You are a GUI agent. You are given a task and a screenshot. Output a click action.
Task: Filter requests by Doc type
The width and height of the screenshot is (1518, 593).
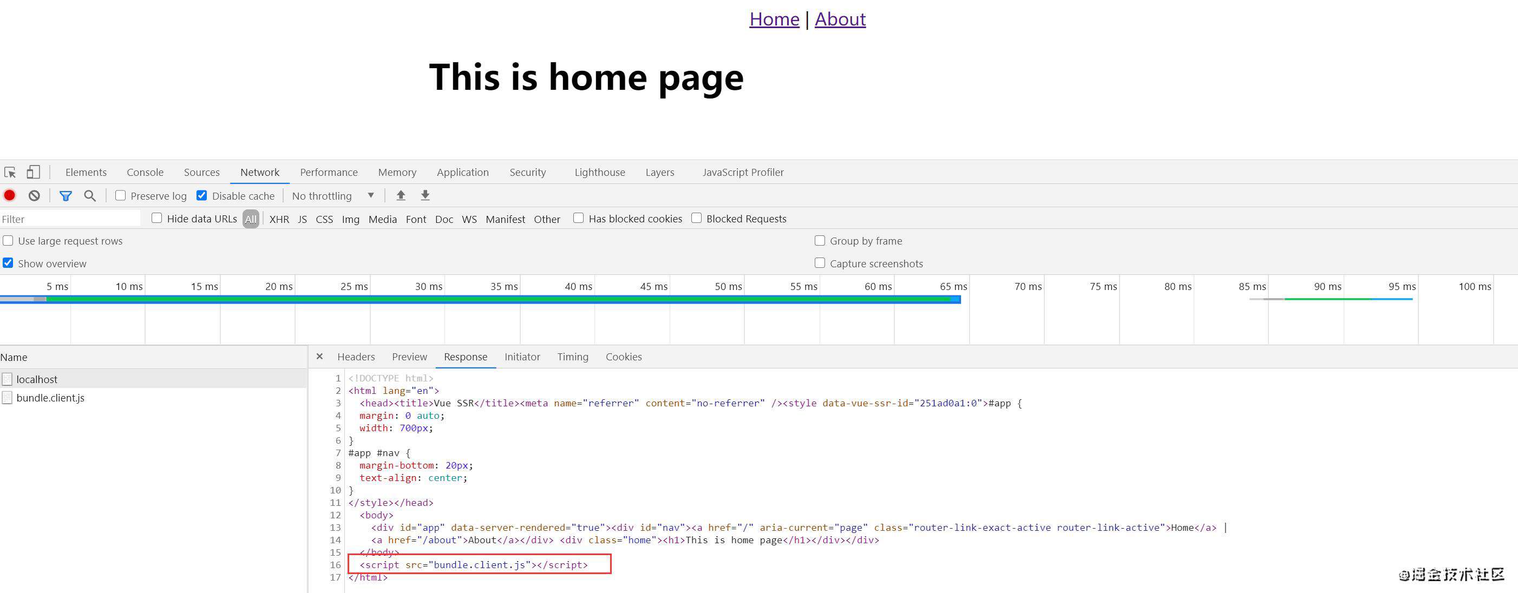click(444, 219)
